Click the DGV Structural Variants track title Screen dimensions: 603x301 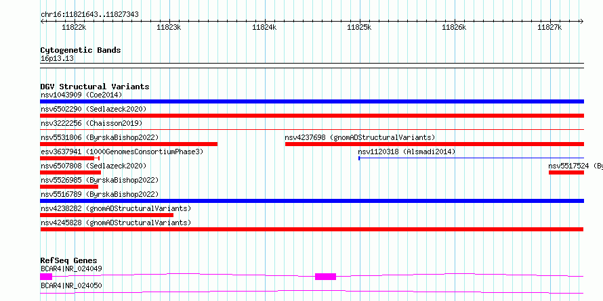click(95, 87)
